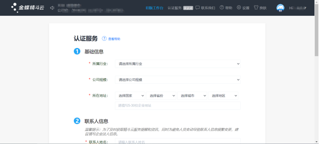This screenshot has width=319, height=144.
Task: Open the 选择省份 dropdown
Action: click(x=161, y=96)
